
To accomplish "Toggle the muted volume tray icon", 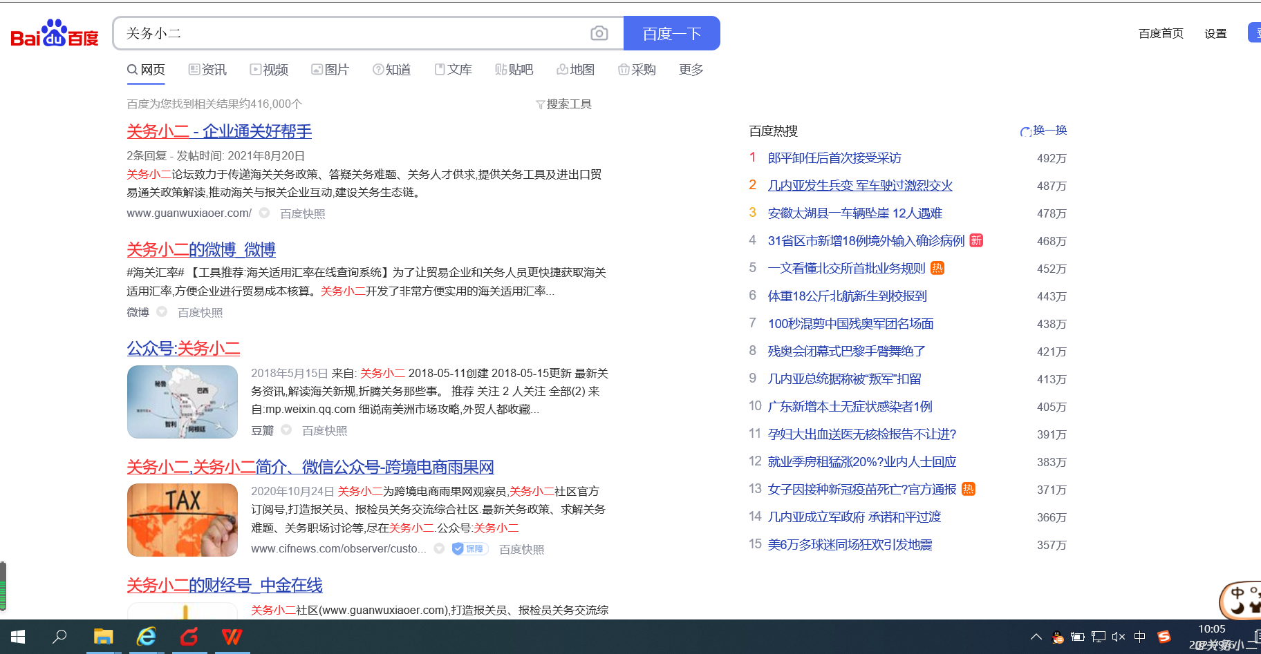I will pos(1119,637).
